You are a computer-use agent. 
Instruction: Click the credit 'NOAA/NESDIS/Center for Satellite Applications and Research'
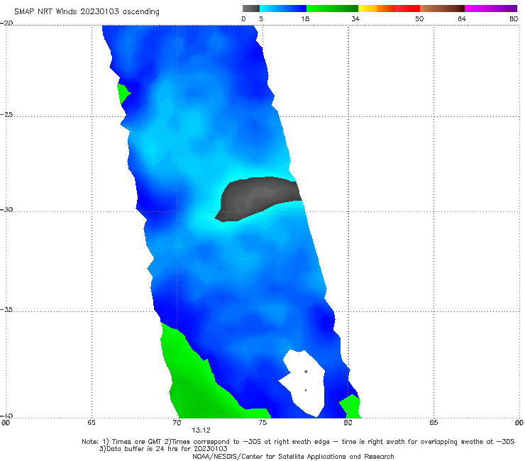click(293, 456)
